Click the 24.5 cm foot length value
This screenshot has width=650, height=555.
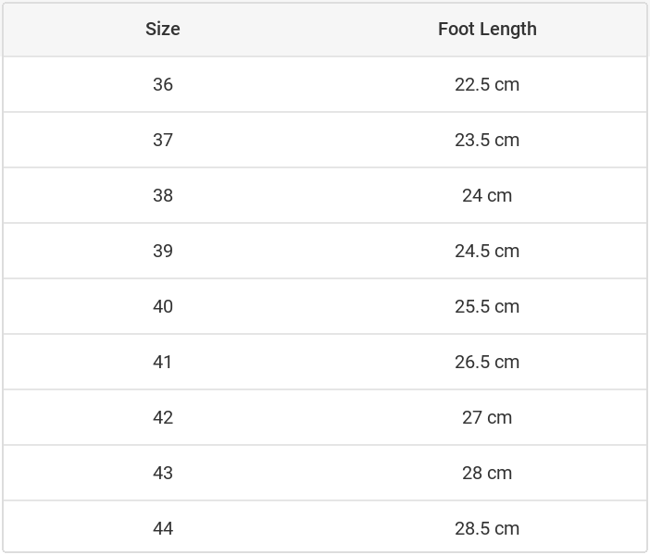487,251
